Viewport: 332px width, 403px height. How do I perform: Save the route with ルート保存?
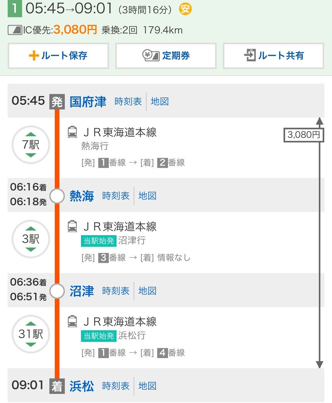coord(58,56)
